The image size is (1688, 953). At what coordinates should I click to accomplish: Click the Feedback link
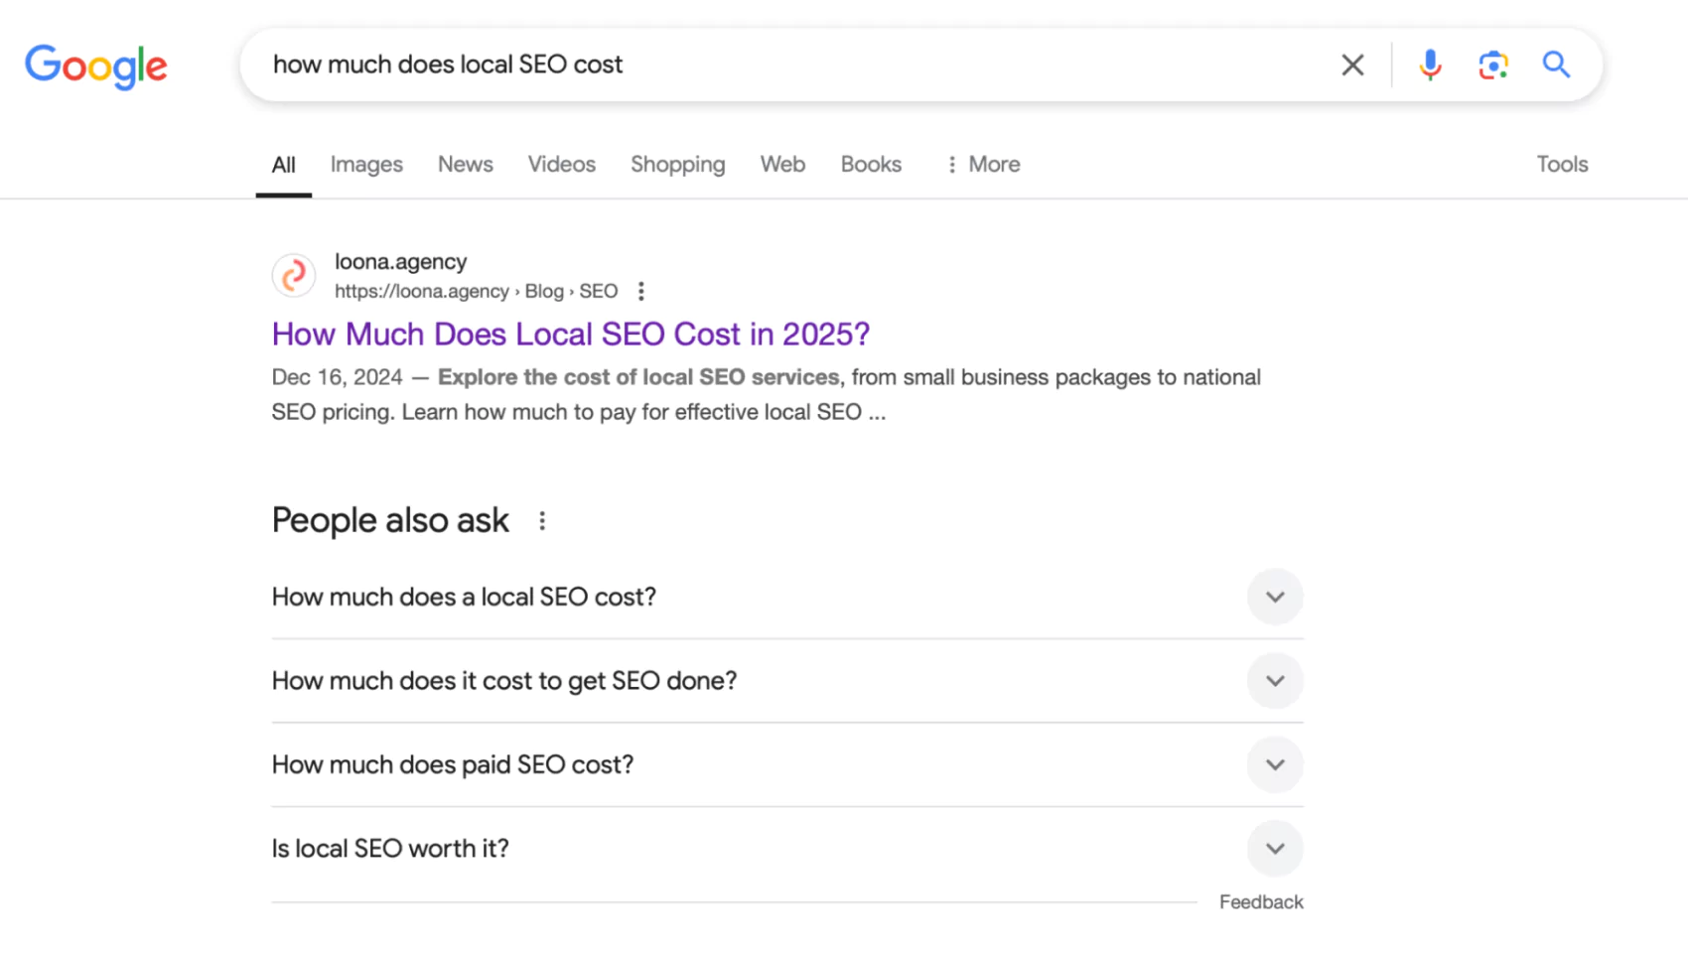(1260, 902)
